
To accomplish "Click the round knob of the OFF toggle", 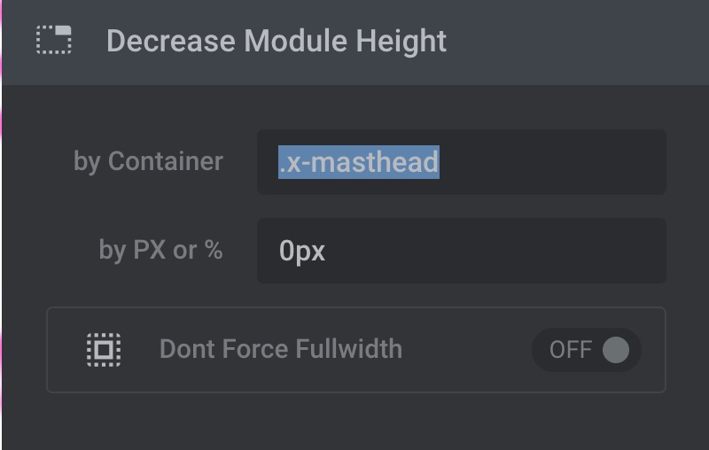I will (615, 350).
